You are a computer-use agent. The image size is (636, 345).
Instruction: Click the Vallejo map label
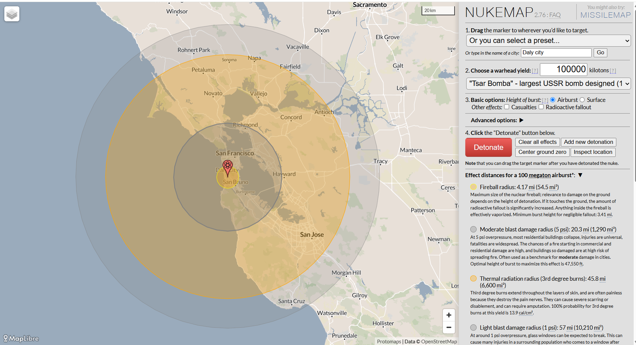coord(258,94)
